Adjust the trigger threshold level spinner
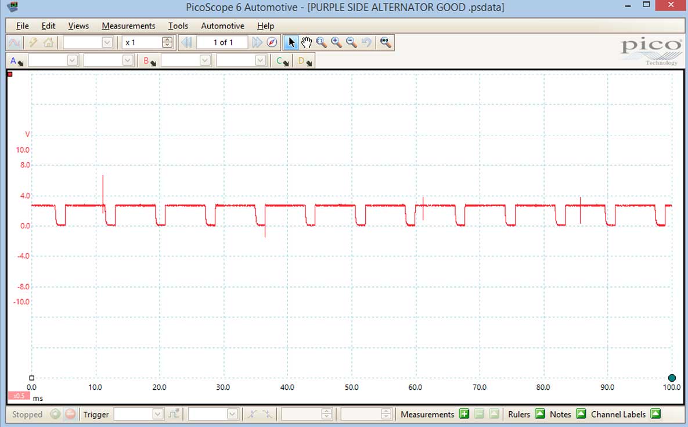 pyautogui.click(x=326, y=414)
